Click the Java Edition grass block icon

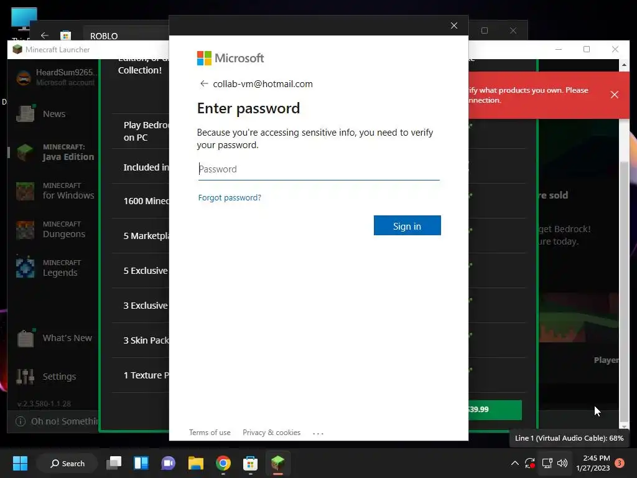(x=25, y=152)
